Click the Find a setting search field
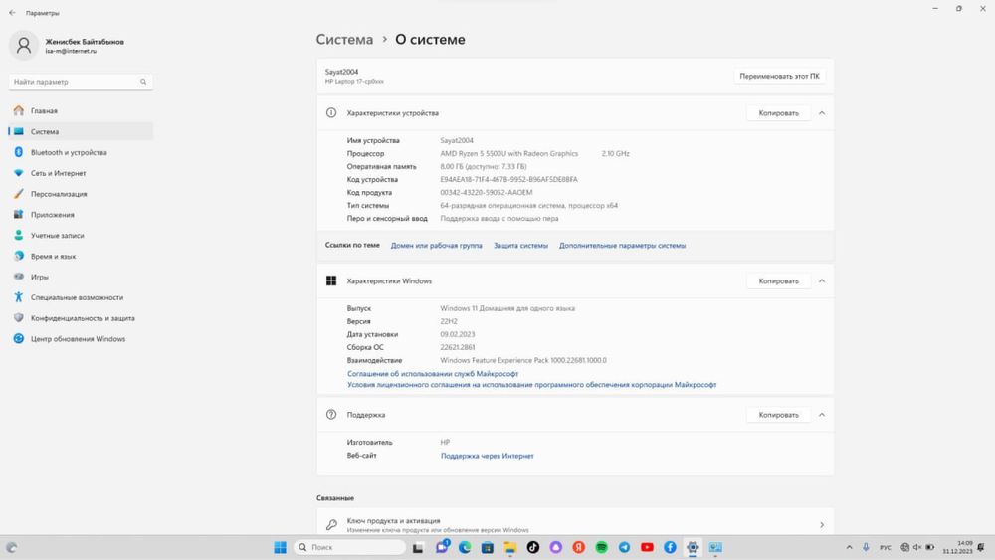 pyautogui.click(x=75, y=82)
